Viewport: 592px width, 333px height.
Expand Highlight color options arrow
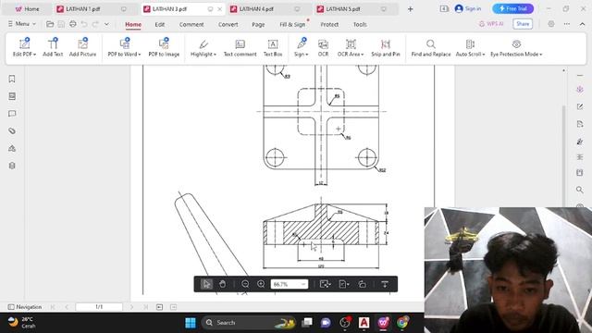click(215, 55)
